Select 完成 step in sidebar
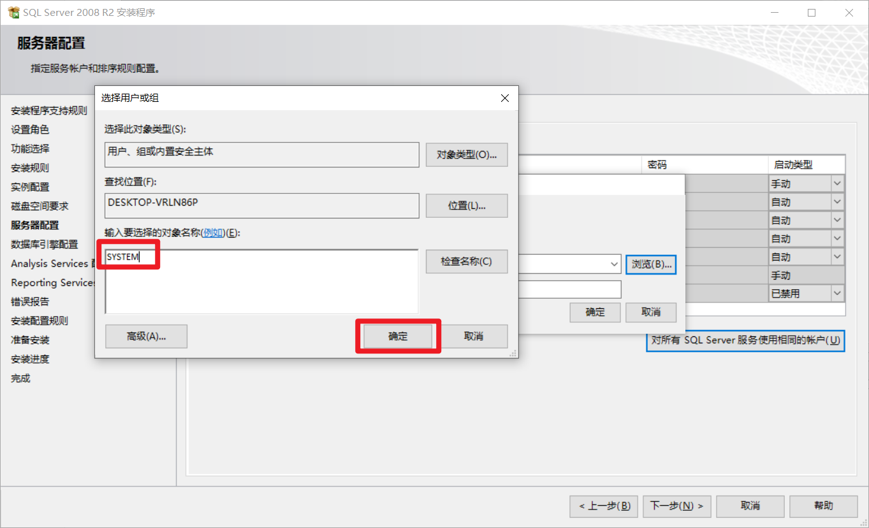This screenshot has width=869, height=528. tap(20, 378)
